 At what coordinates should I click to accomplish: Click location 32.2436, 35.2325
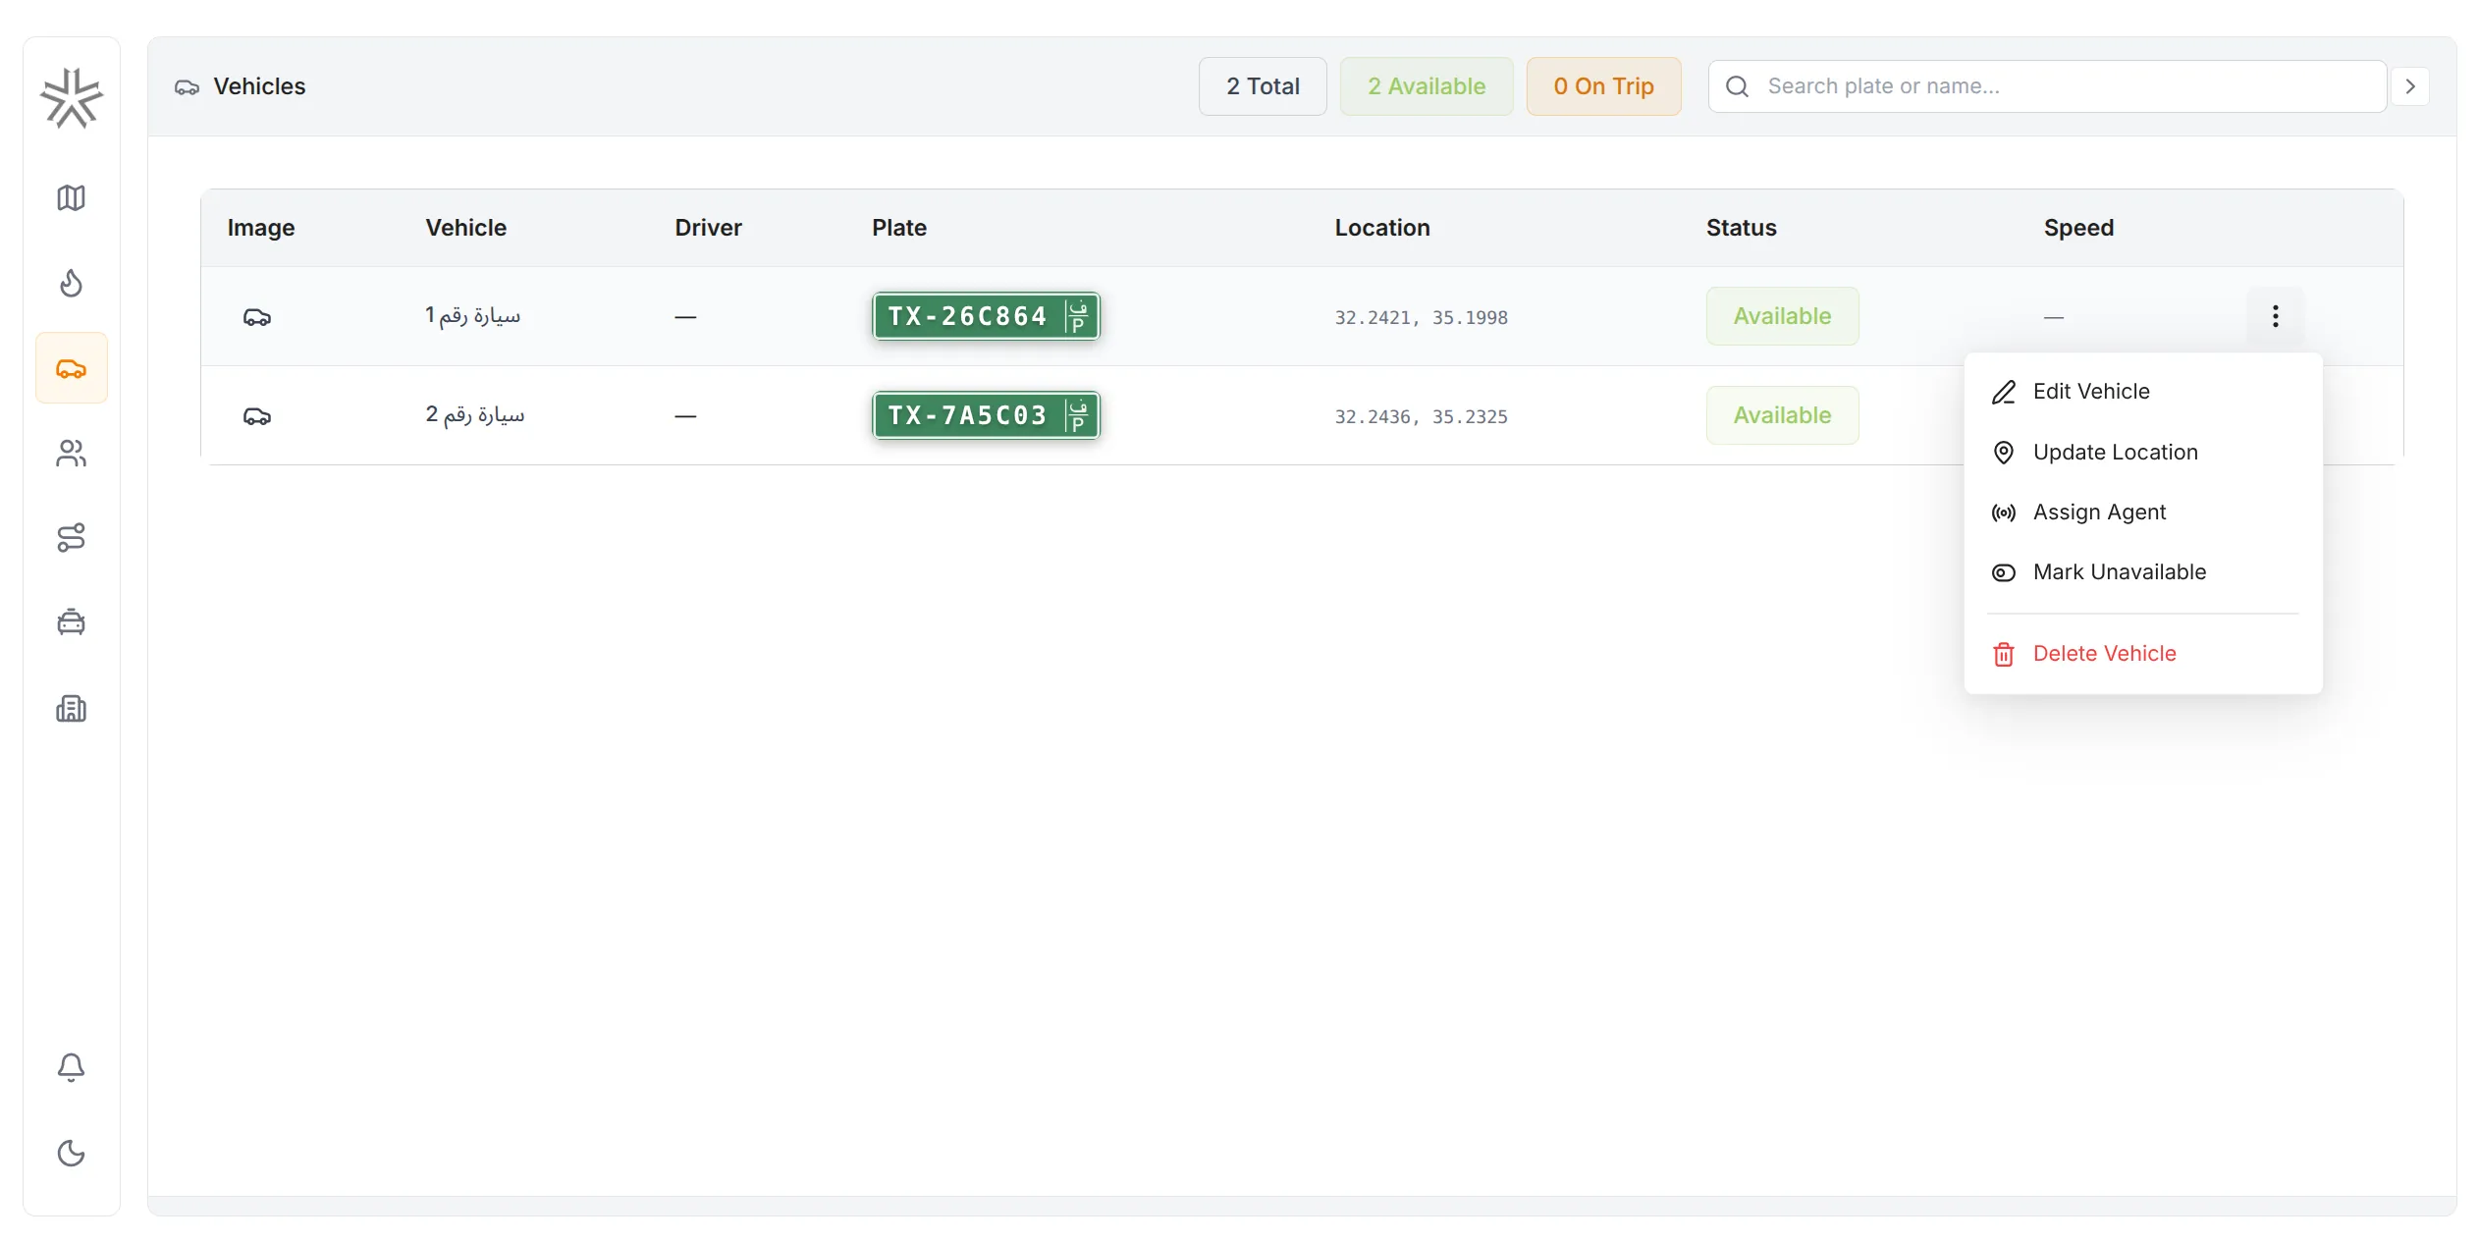(1421, 417)
